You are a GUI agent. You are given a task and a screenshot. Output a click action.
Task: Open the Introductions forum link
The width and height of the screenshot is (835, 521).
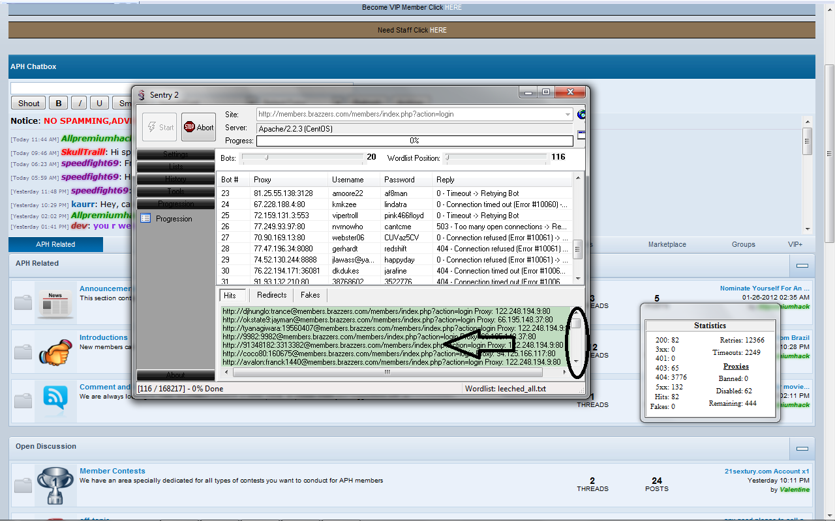pyautogui.click(x=104, y=337)
